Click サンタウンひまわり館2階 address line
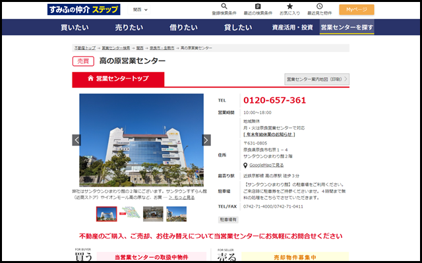 pyautogui.click(x=268, y=156)
